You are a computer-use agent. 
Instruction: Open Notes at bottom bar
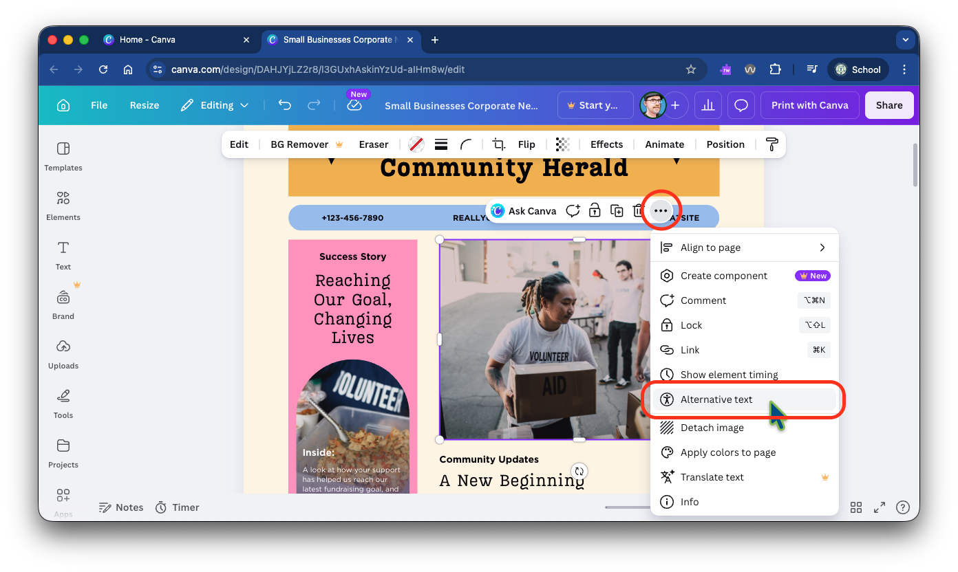click(x=121, y=507)
